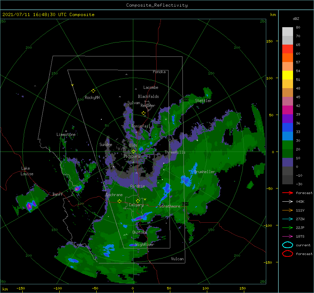
Task: Click the Sundre town label
Action: [x=106, y=145]
